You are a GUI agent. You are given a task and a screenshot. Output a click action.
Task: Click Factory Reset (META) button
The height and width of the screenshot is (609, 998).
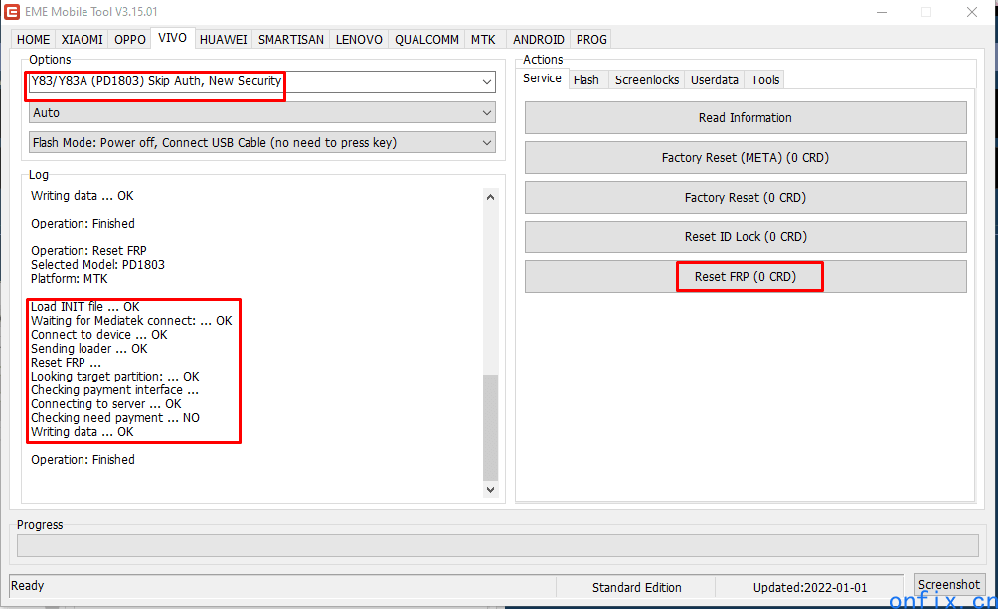(746, 158)
